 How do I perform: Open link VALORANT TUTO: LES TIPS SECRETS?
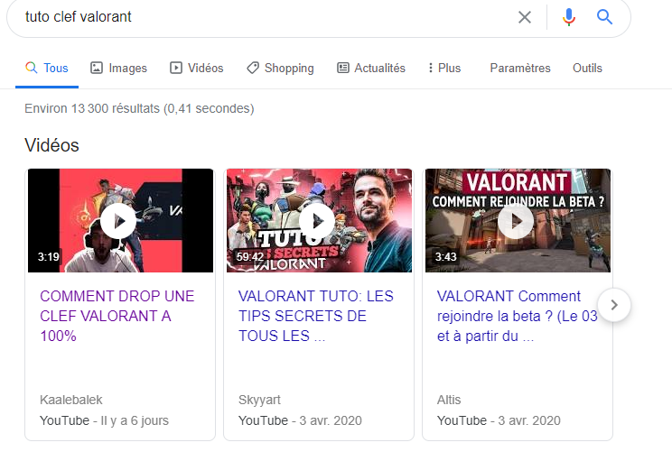(x=316, y=316)
